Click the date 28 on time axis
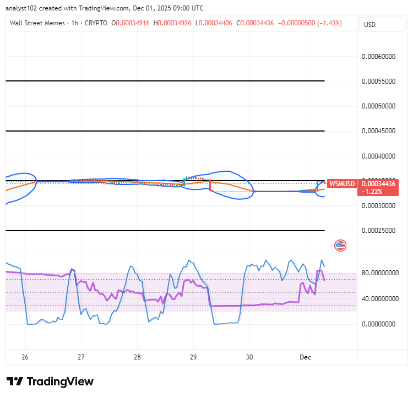Viewport: 413px width, 398px height. click(137, 357)
